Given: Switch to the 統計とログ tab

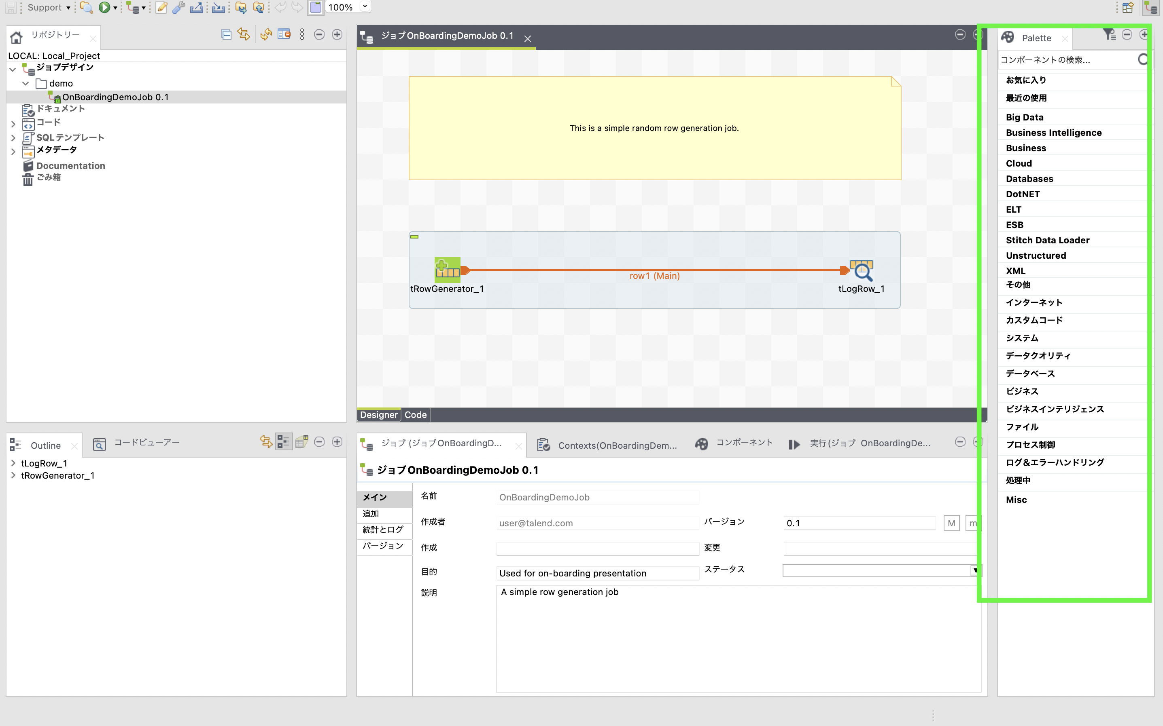Looking at the screenshot, I should pyautogui.click(x=382, y=530).
